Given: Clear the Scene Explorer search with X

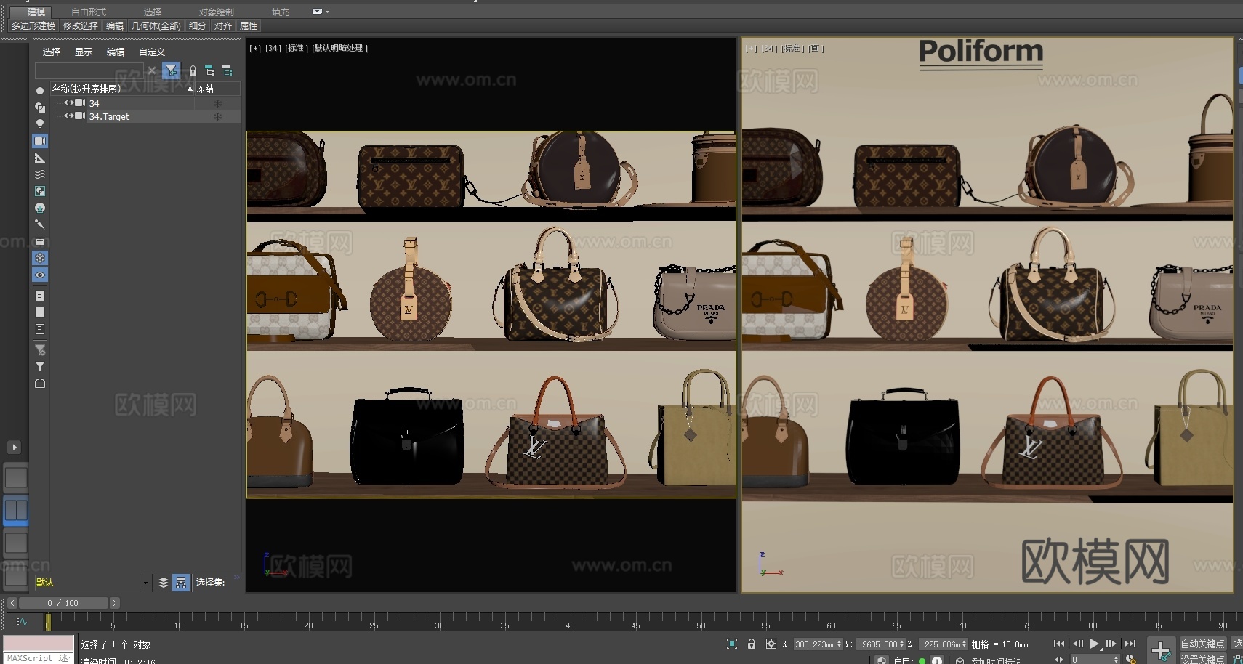Looking at the screenshot, I should coord(151,70).
